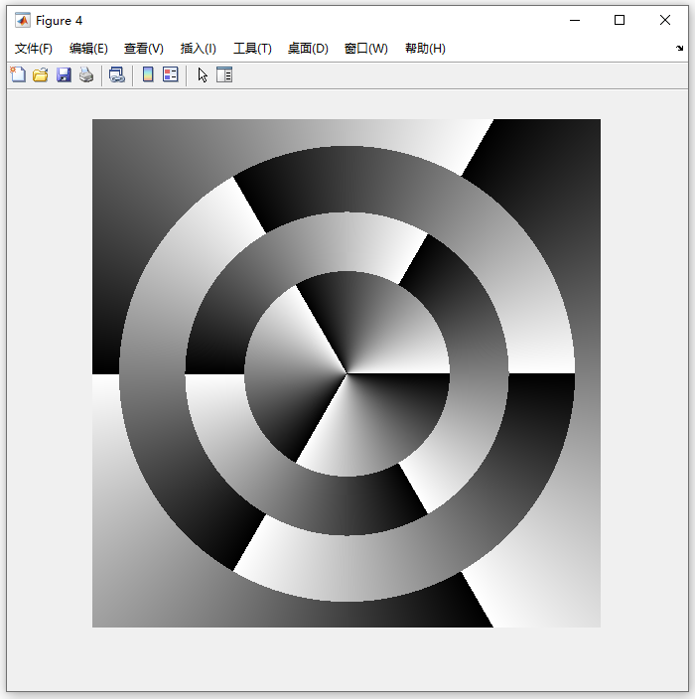Insert a legend using the toolbar icon
Viewport: 695px width, 699px height.
(171, 74)
